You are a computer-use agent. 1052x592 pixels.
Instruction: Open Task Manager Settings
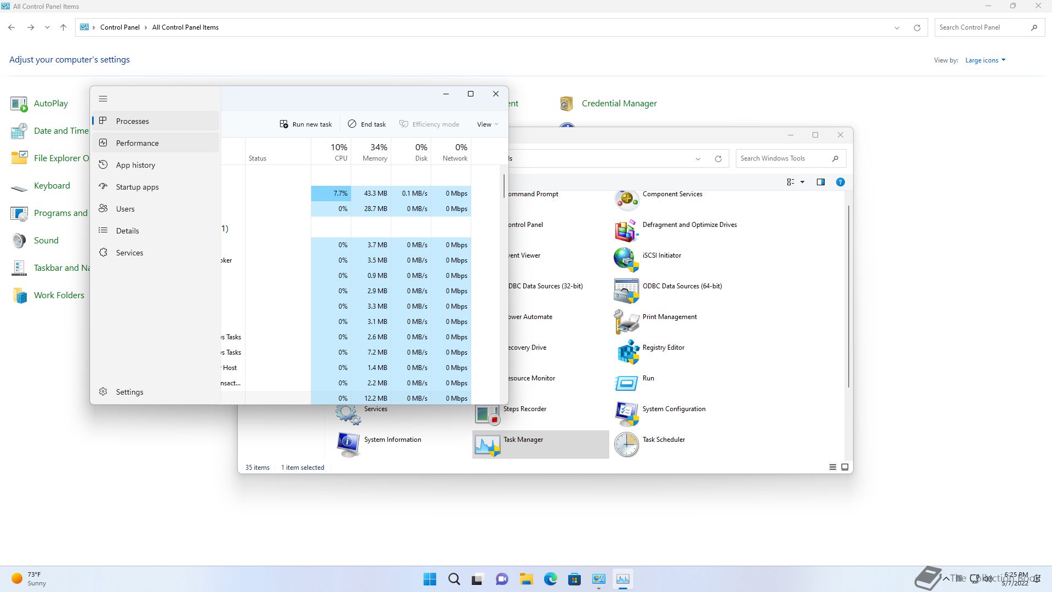[x=156, y=392]
